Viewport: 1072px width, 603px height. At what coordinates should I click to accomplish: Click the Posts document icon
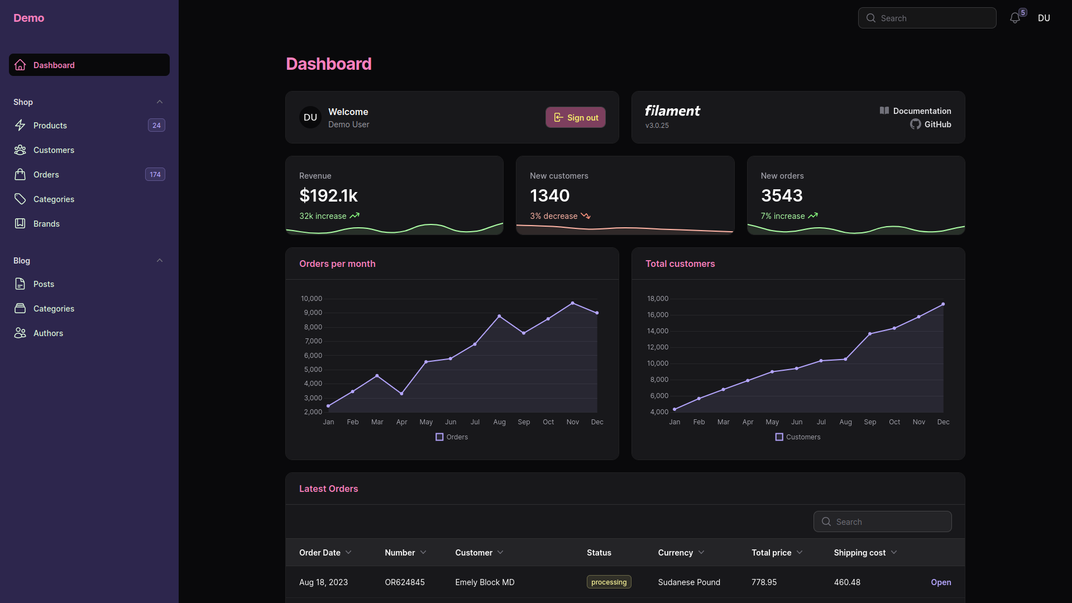(x=20, y=284)
